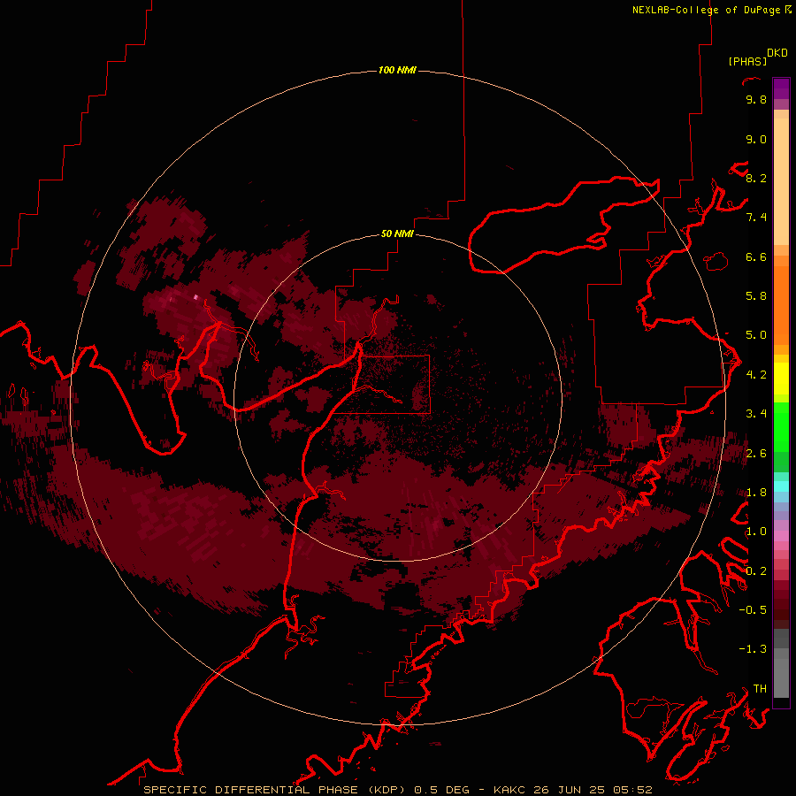Click the 0.2 value on the color scale
The width and height of the screenshot is (796, 796).
coord(756,571)
